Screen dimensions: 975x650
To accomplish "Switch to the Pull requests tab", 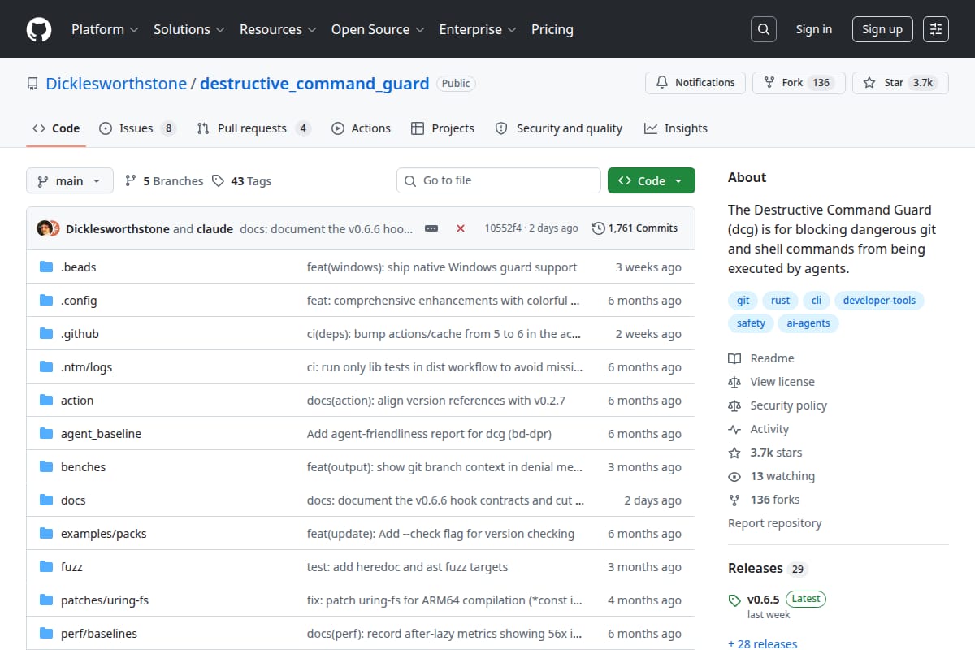I will tap(253, 128).
